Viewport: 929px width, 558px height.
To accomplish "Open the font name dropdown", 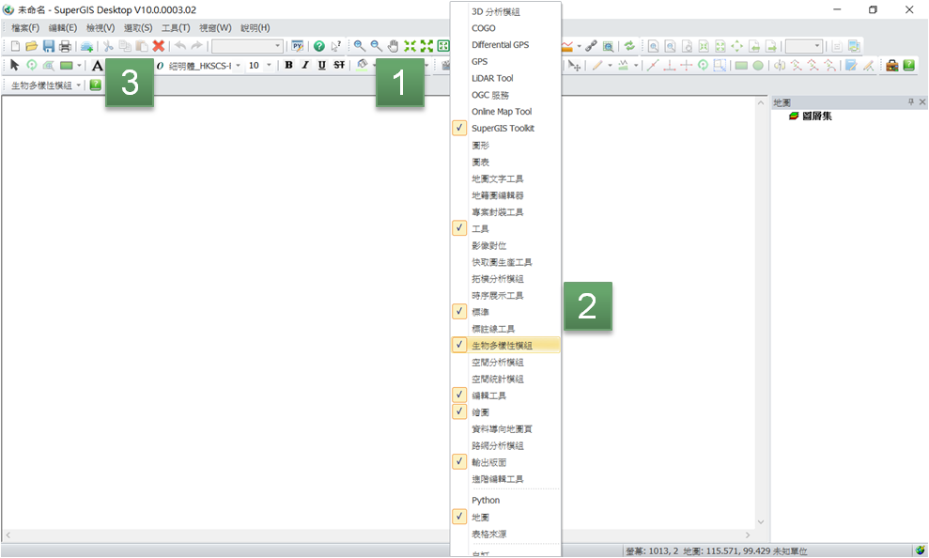I will click(239, 66).
